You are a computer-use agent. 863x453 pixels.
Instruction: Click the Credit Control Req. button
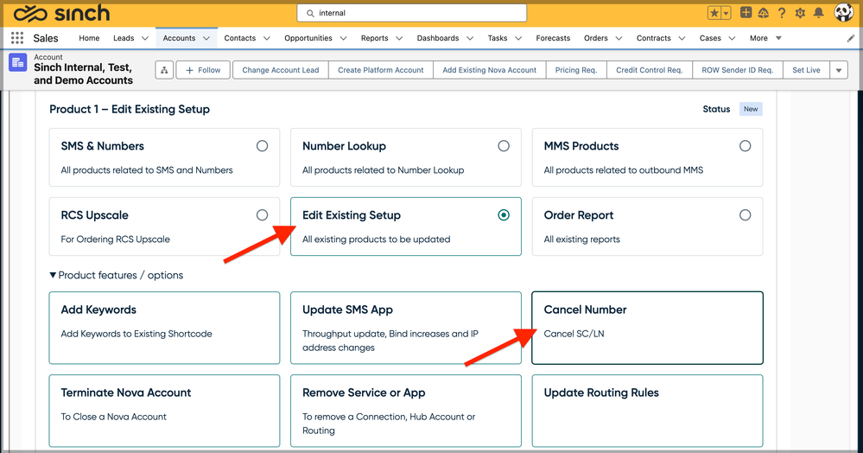pyautogui.click(x=650, y=70)
